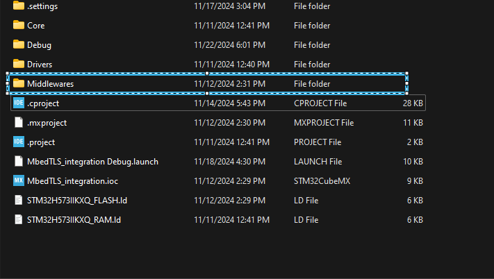Click the STM32H573IIKXQ_FLASH.ld file icon
The width and height of the screenshot is (494, 279).
tap(19, 201)
